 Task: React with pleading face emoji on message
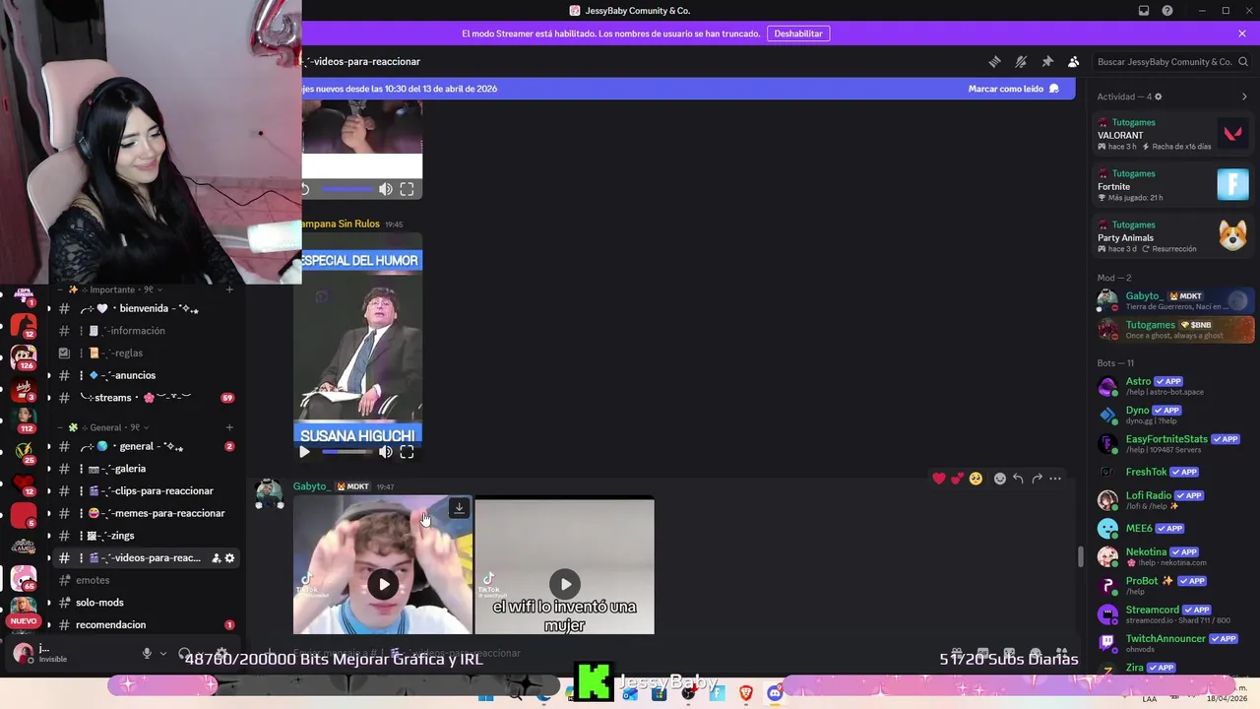pos(976,479)
